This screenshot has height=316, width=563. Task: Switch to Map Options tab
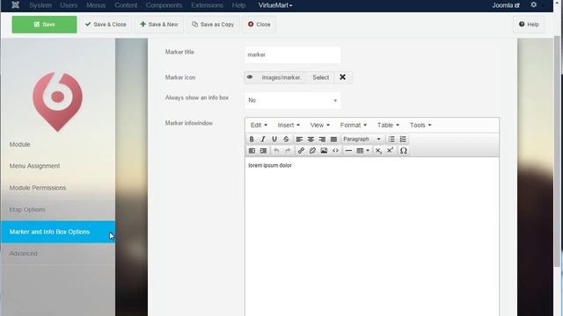57,210
